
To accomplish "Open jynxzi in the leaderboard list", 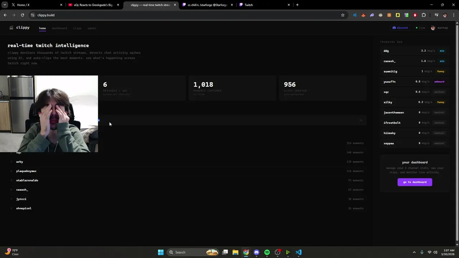I will click(186, 199).
